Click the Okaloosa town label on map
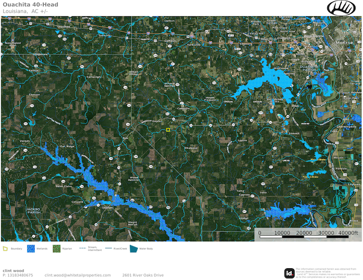Viewport: 363px width, 280px height. coord(191,148)
